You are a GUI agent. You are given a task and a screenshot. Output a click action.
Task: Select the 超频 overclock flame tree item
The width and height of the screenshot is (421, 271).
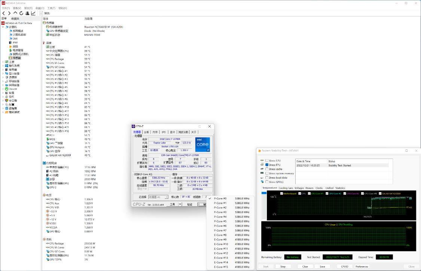pyautogui.click(x=15, y=46)
